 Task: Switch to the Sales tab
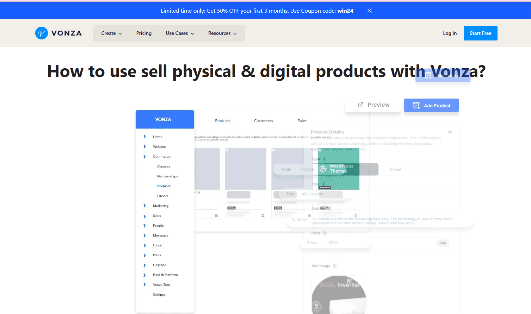coord(302,121)
